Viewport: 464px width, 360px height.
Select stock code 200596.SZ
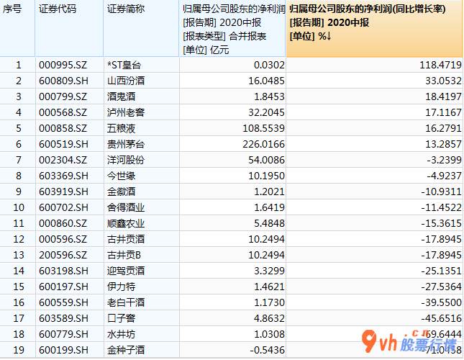[x=63, y=255]
